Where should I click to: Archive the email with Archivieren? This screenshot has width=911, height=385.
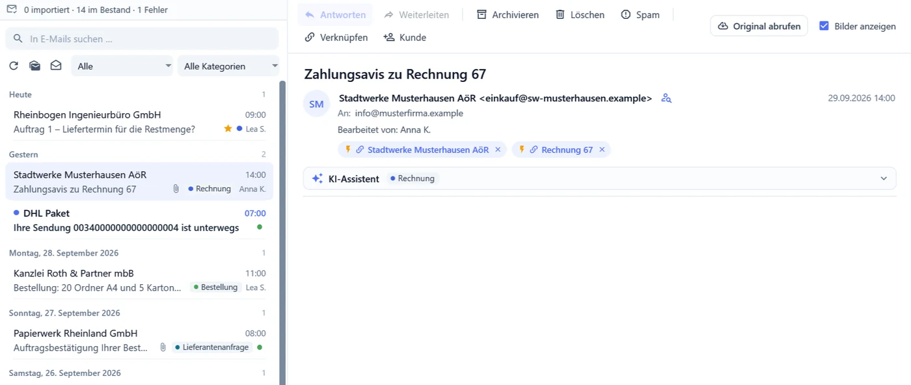click(x=508, y=14)
